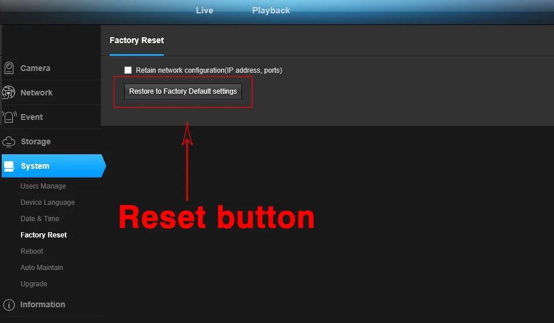Switch to the Live tab

click(205, 10)
